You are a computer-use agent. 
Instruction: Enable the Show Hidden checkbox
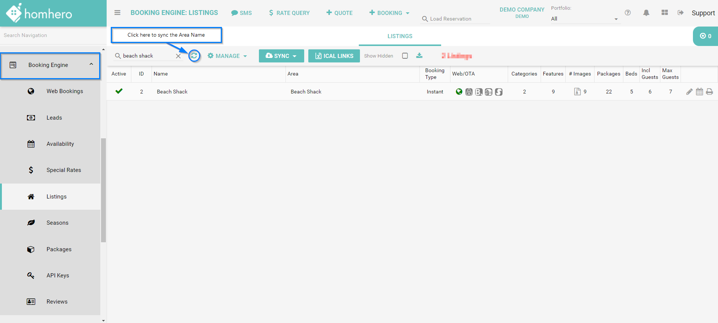tap(405, 56)
